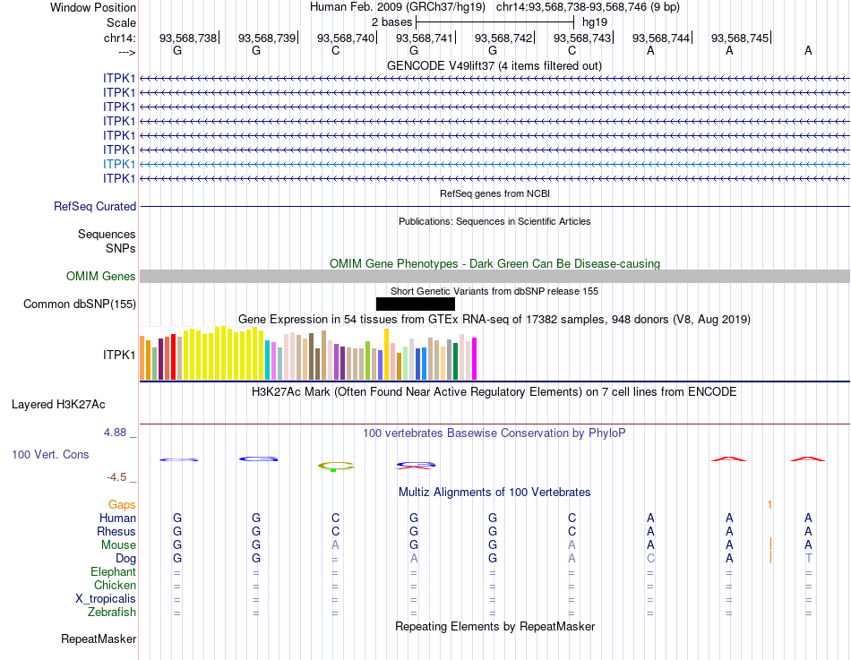Click the Dog alignment row label
851x660 pixels.
pos(125,559)
